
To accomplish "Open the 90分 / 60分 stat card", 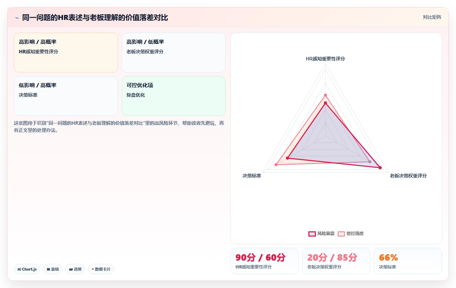I will [265, 261].
